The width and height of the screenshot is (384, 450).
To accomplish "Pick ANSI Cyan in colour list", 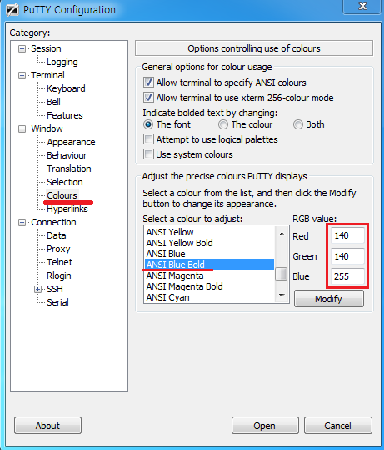I will pyautogui.click(x=210, y=297).
